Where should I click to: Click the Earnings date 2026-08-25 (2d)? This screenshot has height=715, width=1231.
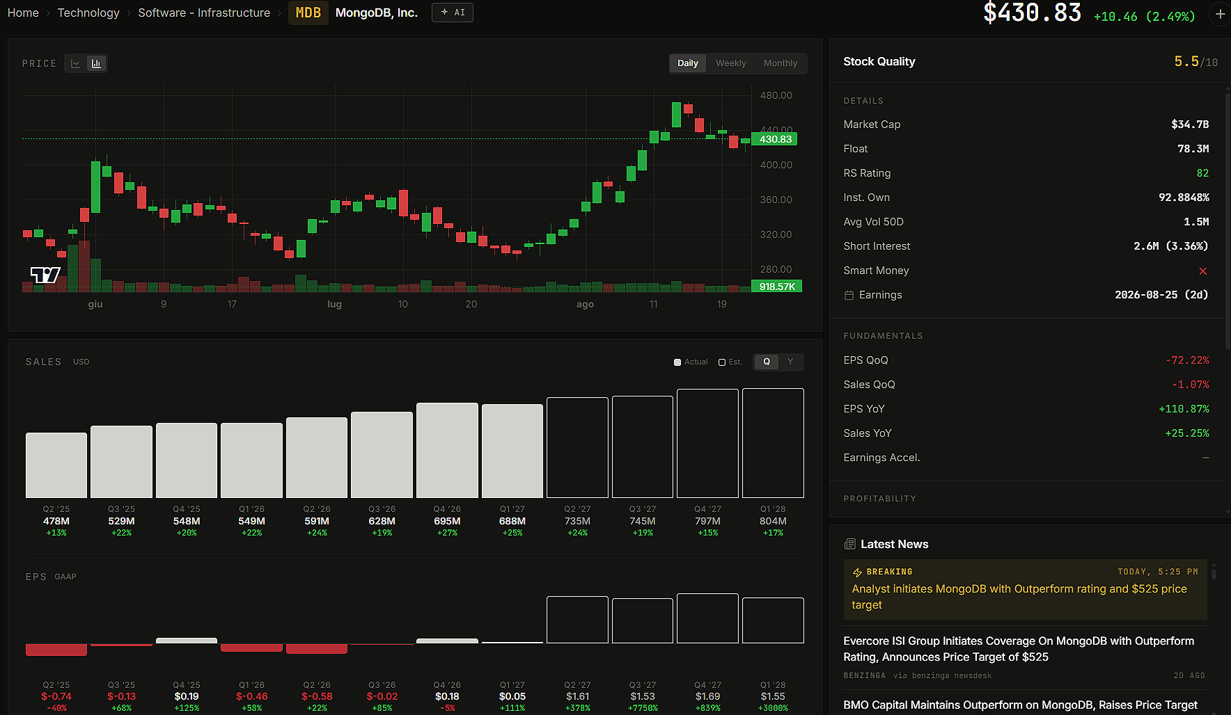[x=1161, y=295]
